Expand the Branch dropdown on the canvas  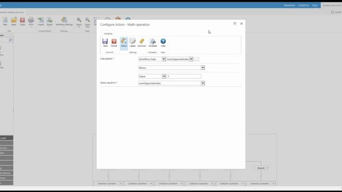point(267,168)
